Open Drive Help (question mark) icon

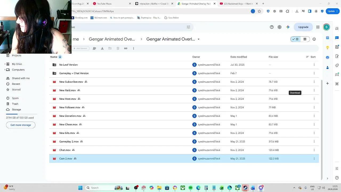[272, 27]
